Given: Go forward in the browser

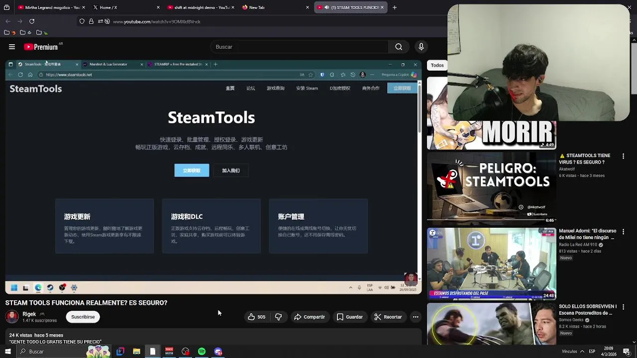Looking at the screenshot, I should point(20,21).
